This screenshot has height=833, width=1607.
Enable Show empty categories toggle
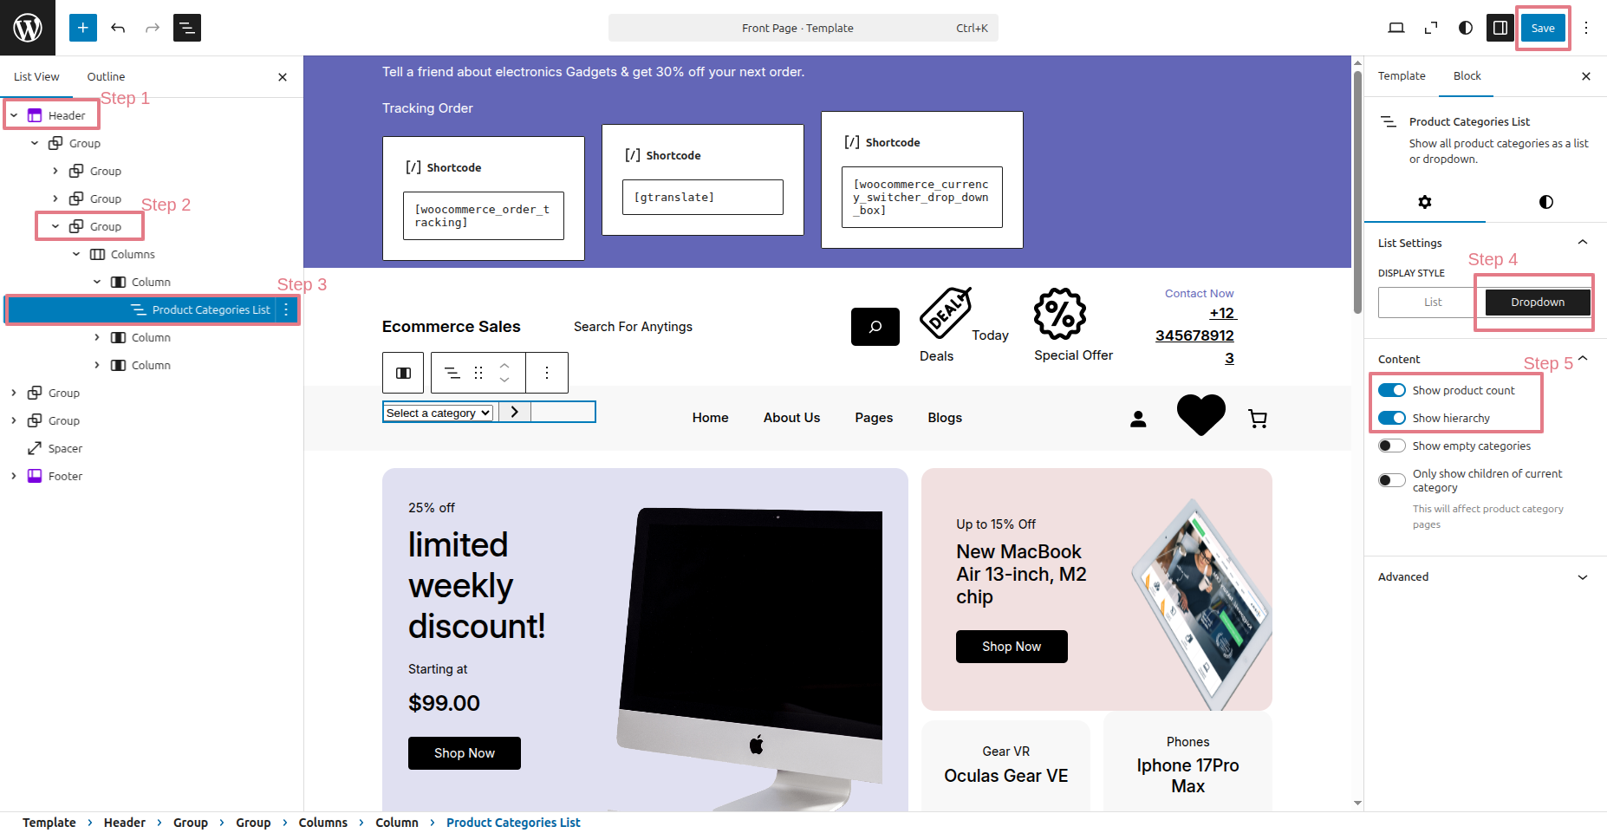click(x=1392, y=446)
